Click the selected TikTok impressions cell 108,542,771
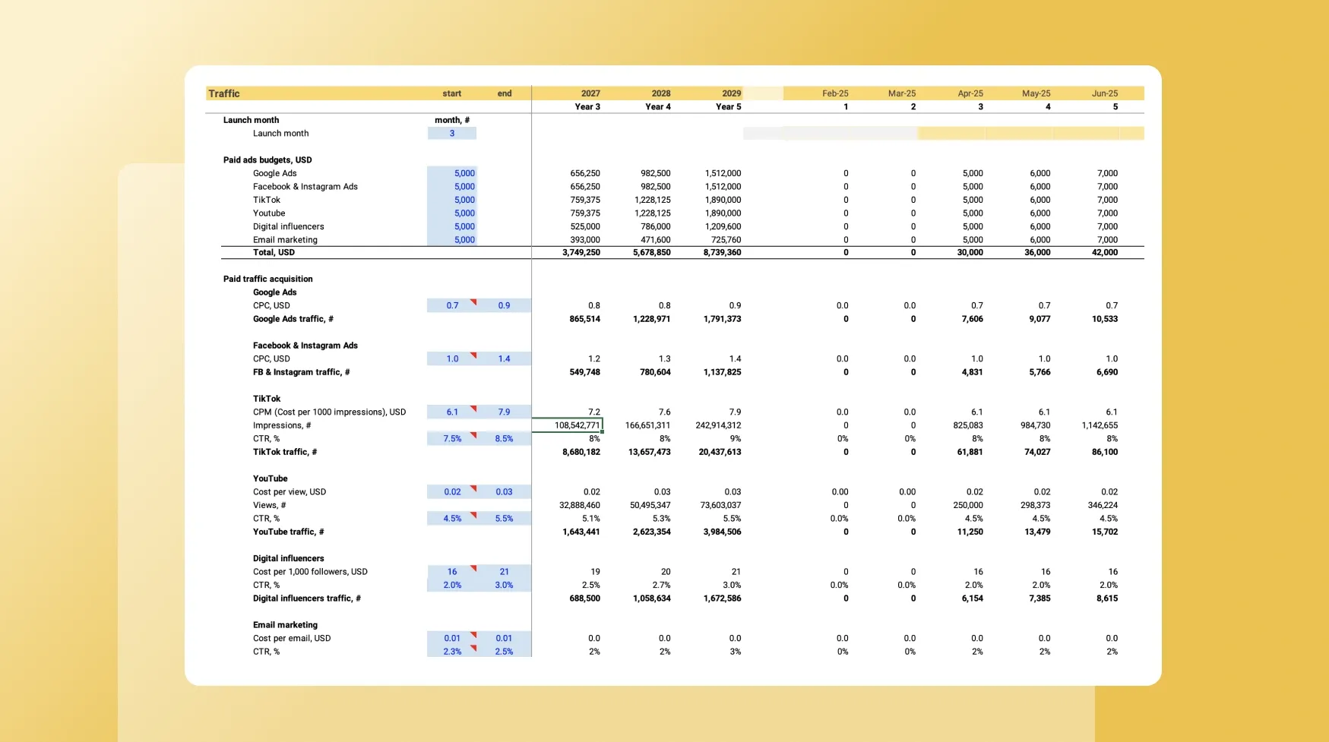Image resolution: width=1329 pixels, height=742 pixels. tap(568, 425)
